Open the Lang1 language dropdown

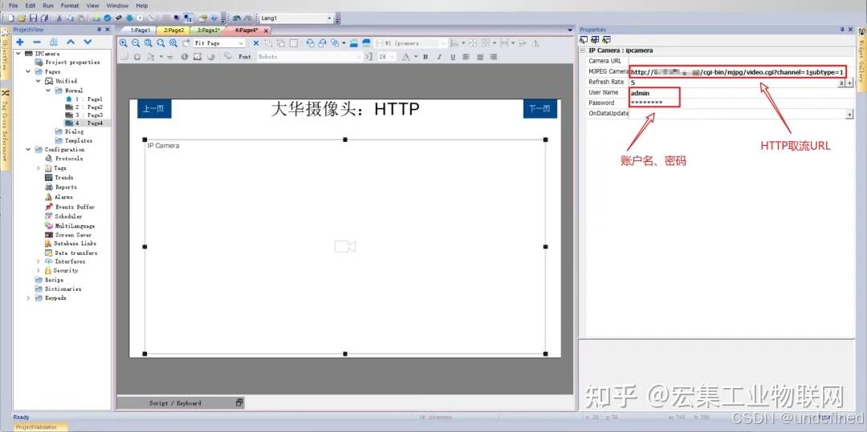(330, 18)
